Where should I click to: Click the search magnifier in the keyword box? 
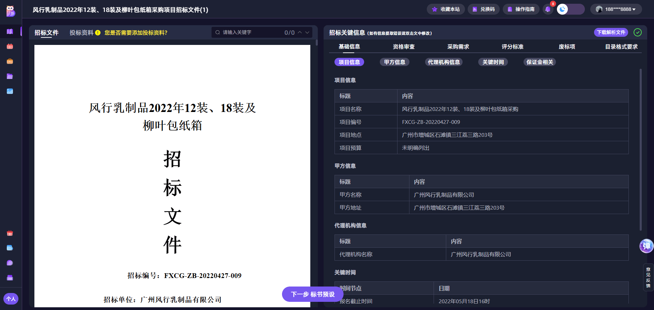[218, 32]
